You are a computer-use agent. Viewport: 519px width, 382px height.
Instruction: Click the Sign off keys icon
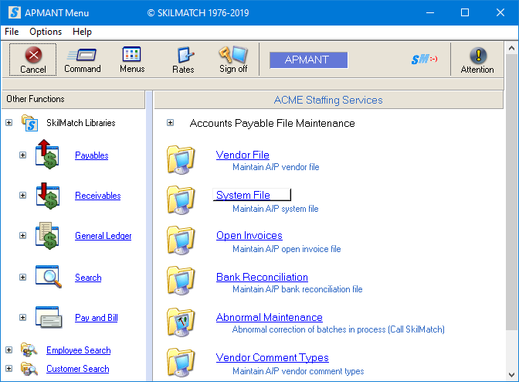pos(233,54)
